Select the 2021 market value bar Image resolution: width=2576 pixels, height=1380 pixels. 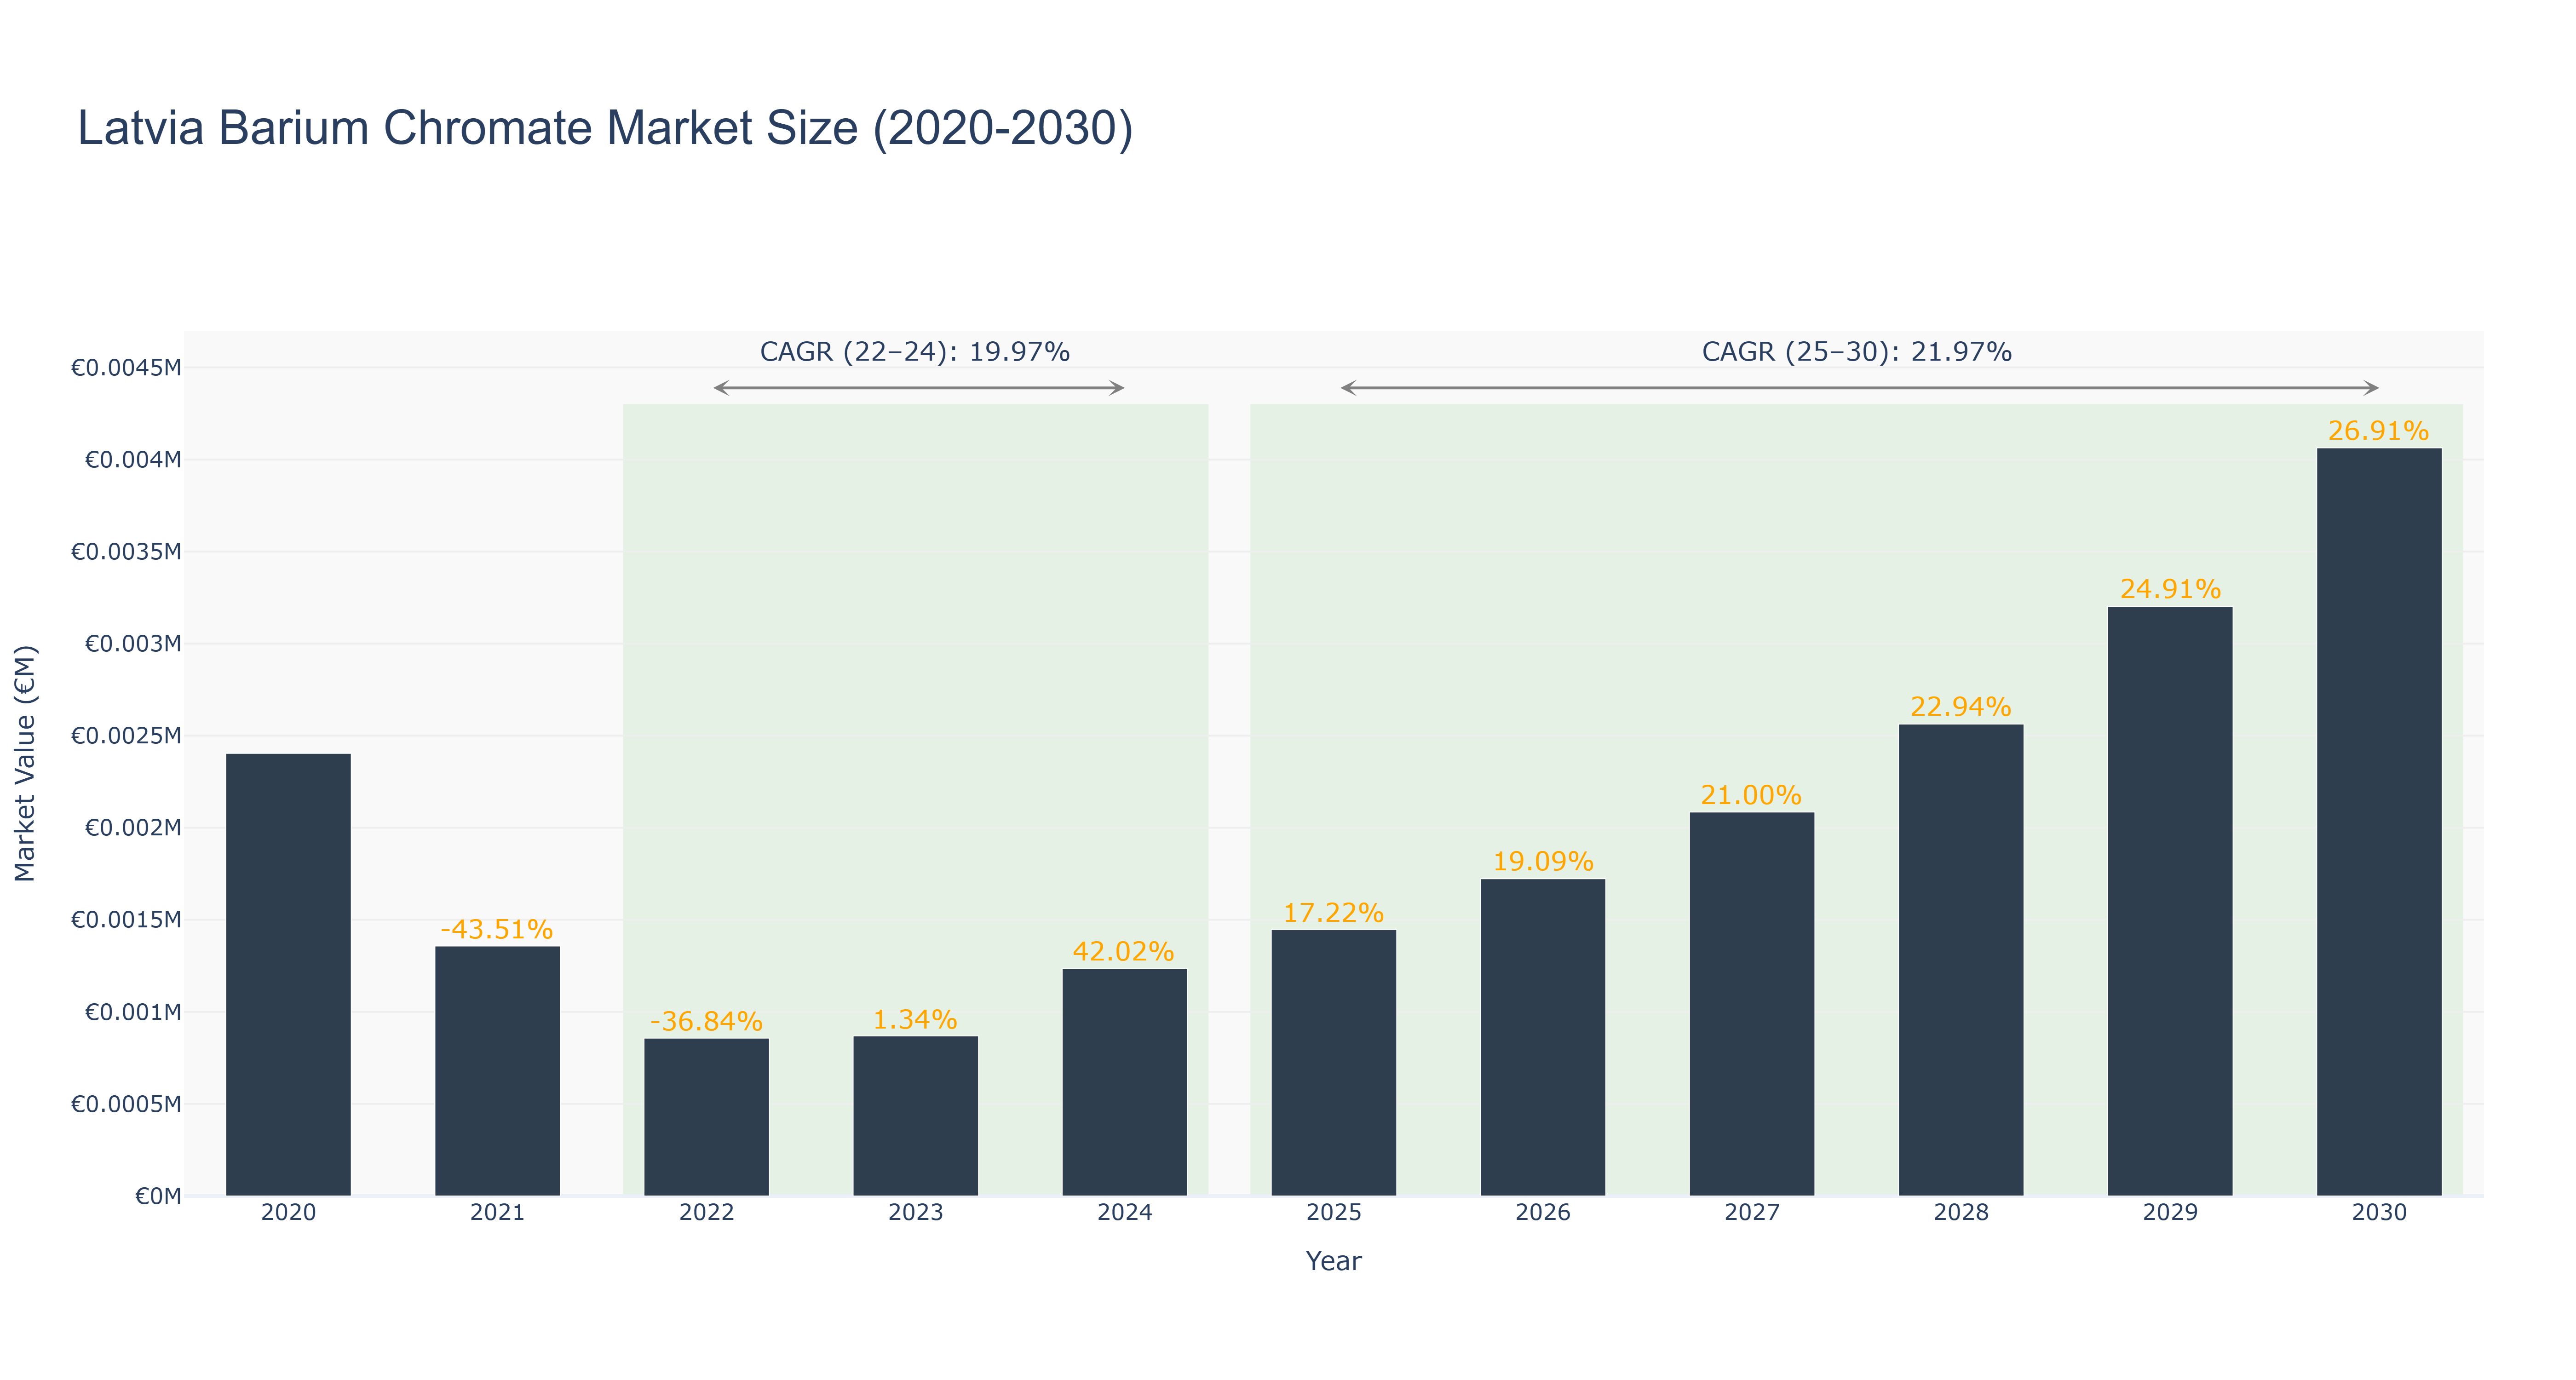[497, 1071]
